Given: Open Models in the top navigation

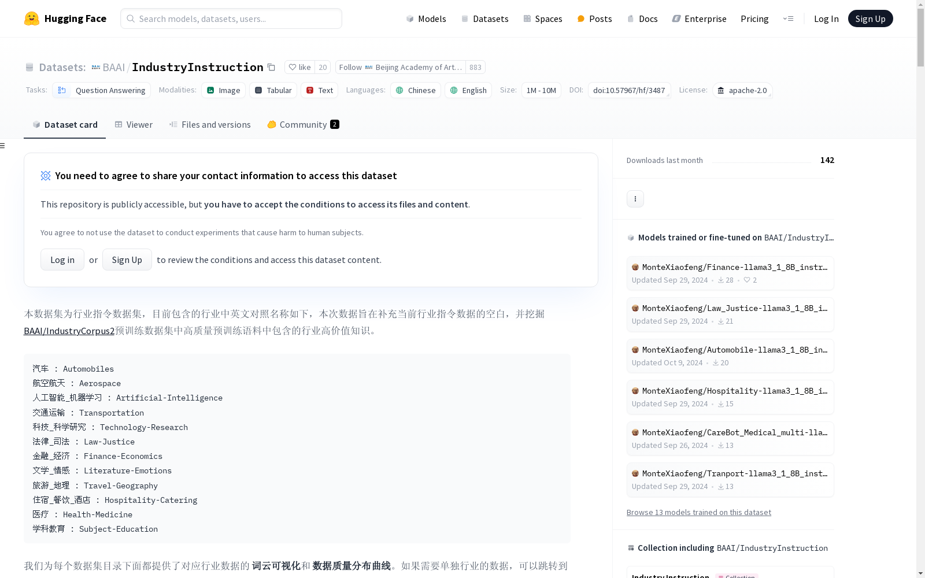Looking at the screenshot, I should [426, 18].
